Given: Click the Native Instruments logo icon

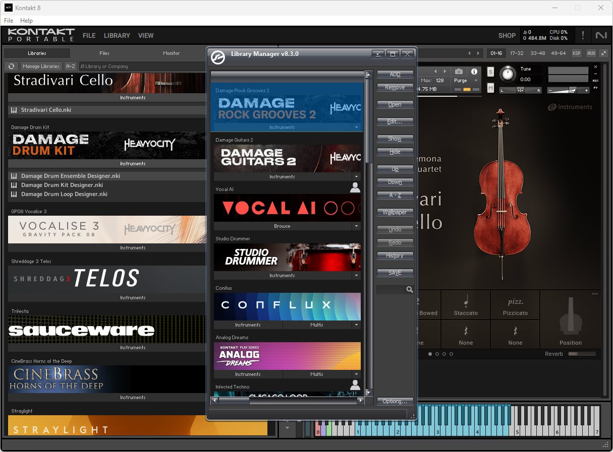Looking at the screenshot, I should 601,35.
